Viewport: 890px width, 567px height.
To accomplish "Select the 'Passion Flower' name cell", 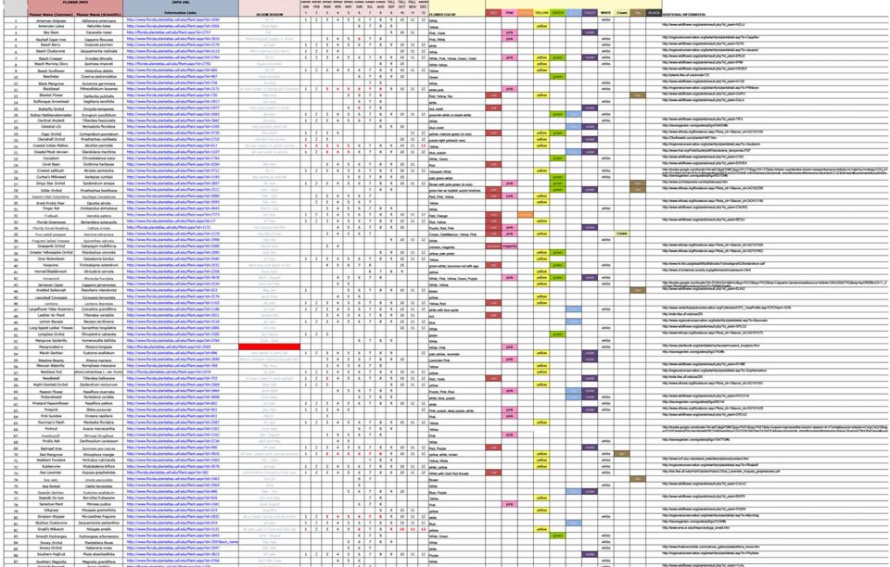I will (52, 391).
